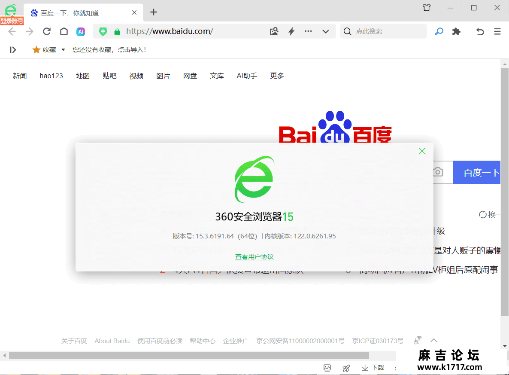Open the 视频 navigation link
Image resolution: width=509 pixels, height=375 pixels.
click(136, 76)
